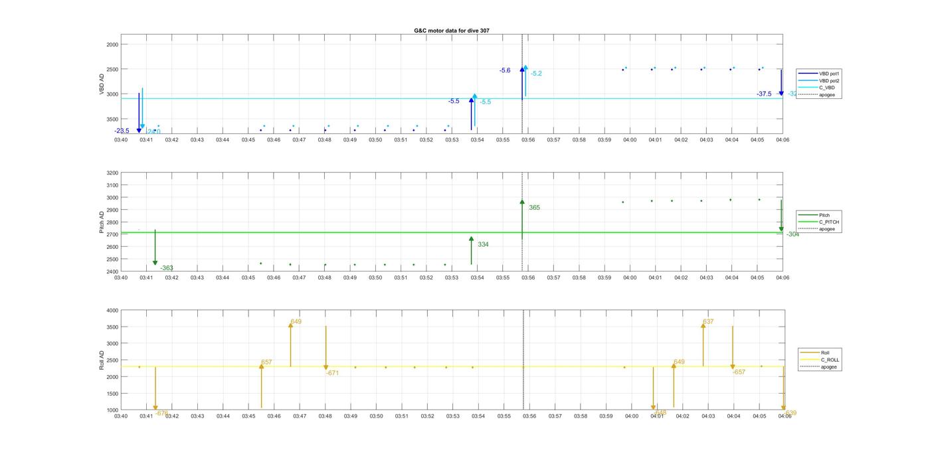Click the light blue arrow labeled -5.2
The height and width of the screenshot is (460, 930).
coord(525,80)
